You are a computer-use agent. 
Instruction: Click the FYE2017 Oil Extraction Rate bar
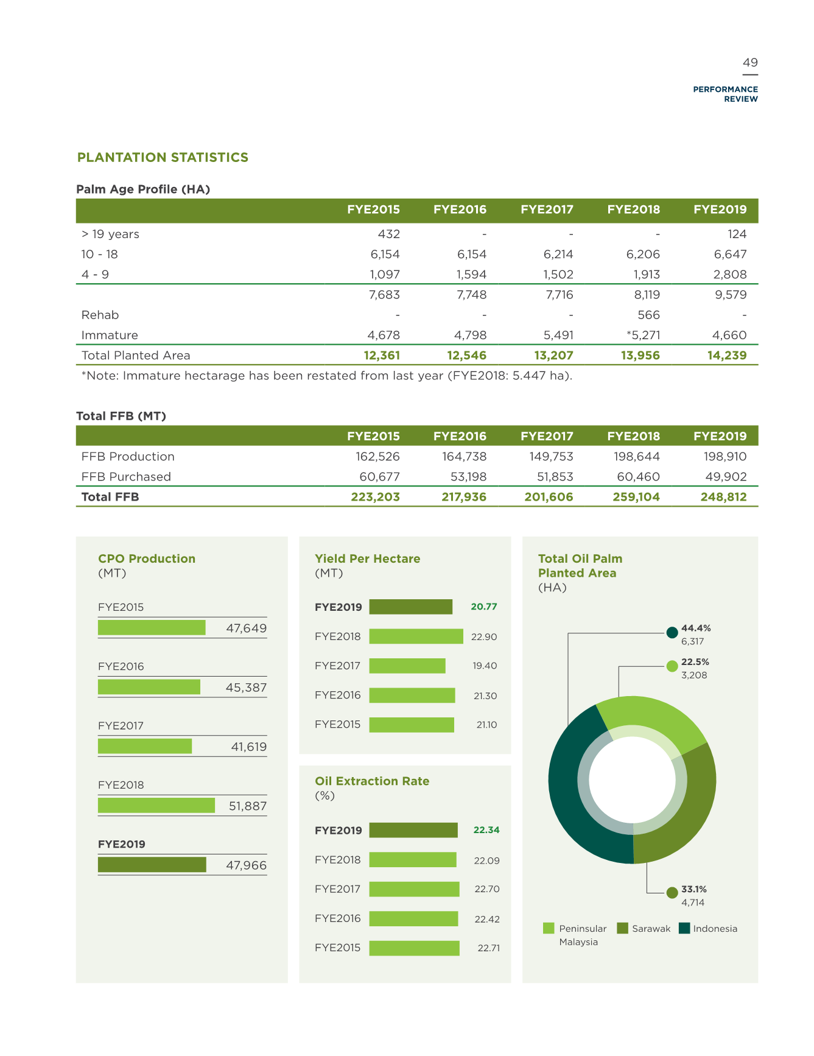pyautogui.click(x=415, y=889)
